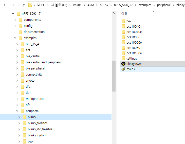The height and width of the screenshot is (144, 185).
Task: Expand the components tree node
Action: click(15, 20)
